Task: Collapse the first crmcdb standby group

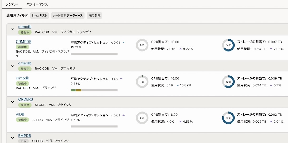Action: (12, 29)
